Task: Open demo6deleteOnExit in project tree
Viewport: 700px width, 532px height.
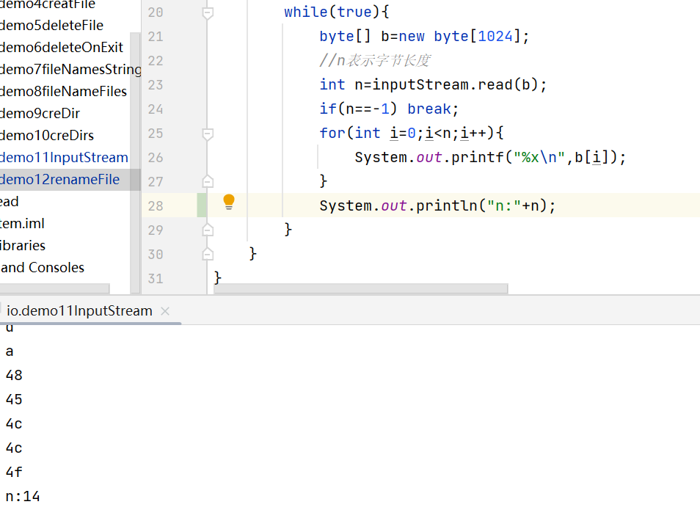Action: [61, 47]
